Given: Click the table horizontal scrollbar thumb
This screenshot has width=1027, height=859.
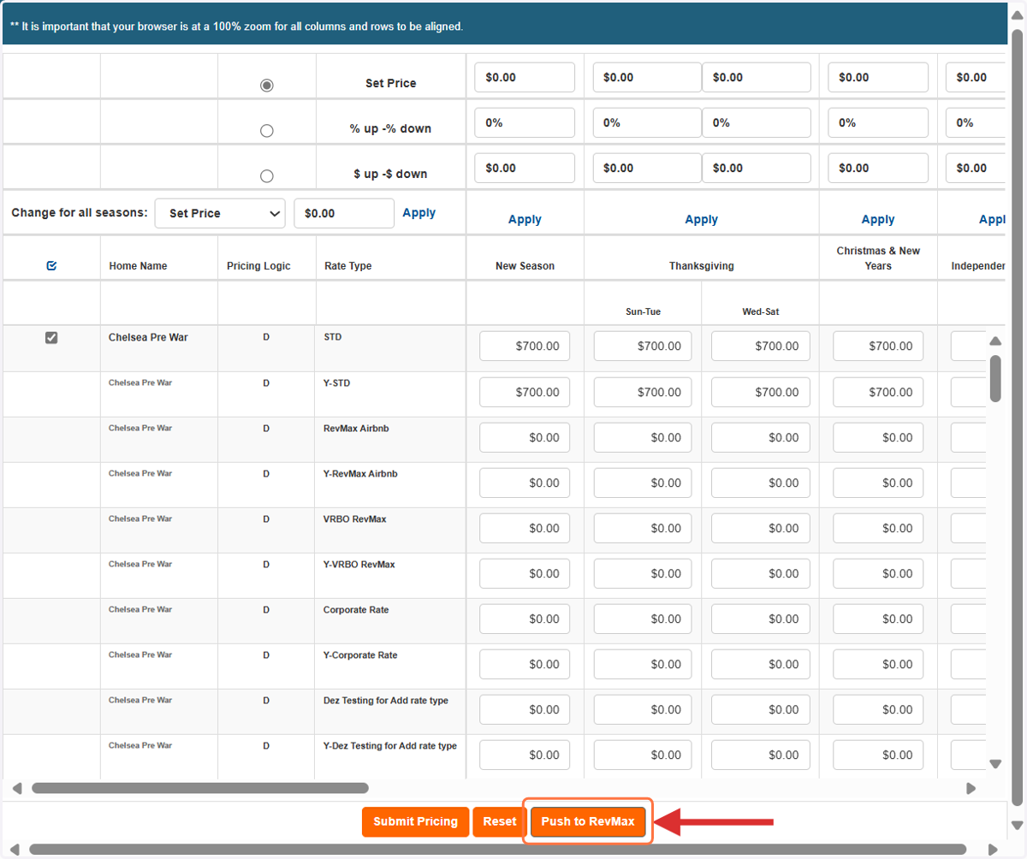Looking at the screenshot, I should click(x=200, y=788).
